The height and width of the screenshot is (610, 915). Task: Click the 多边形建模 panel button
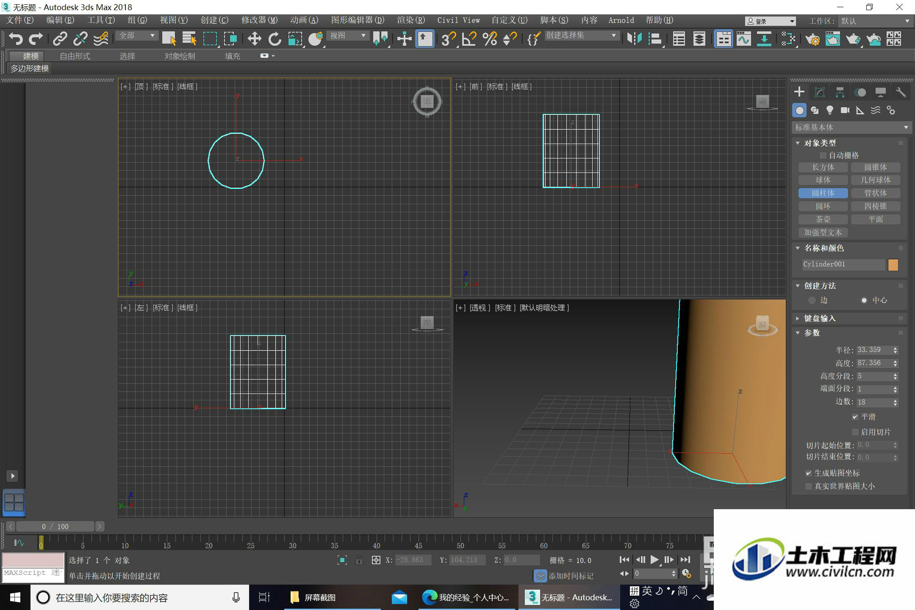tap(30, 69)
